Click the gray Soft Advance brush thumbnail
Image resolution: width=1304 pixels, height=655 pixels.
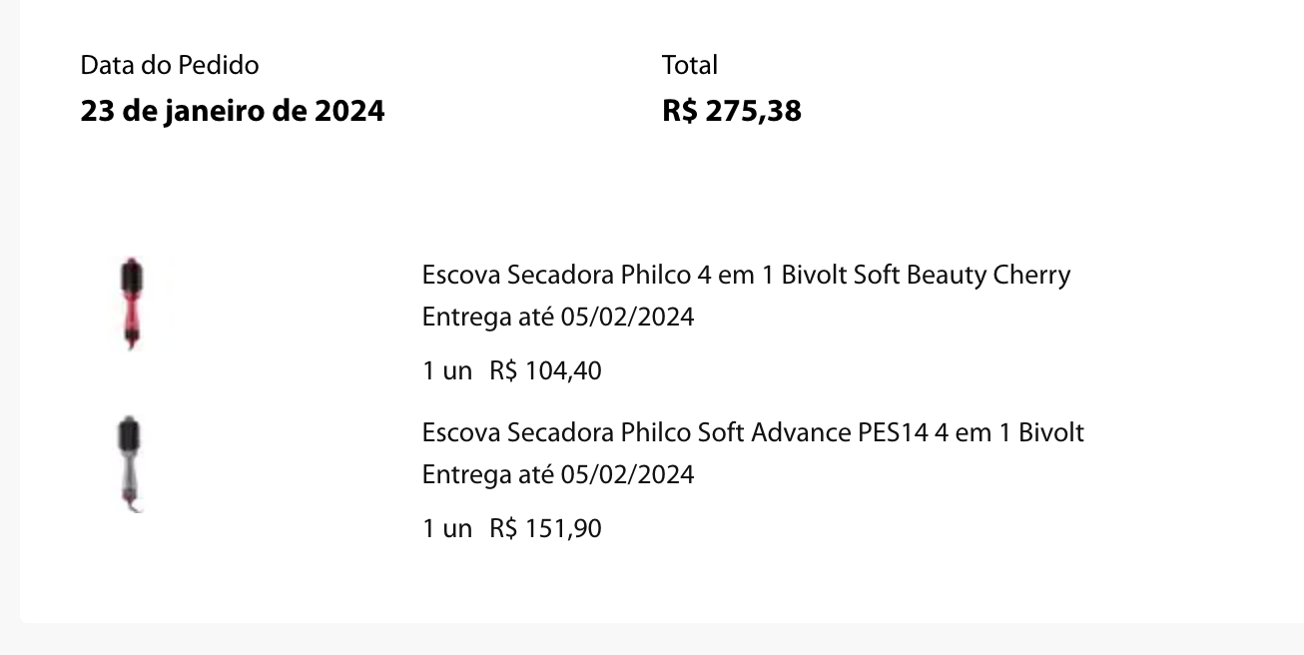pyautogui.click(x=131, y=464)
